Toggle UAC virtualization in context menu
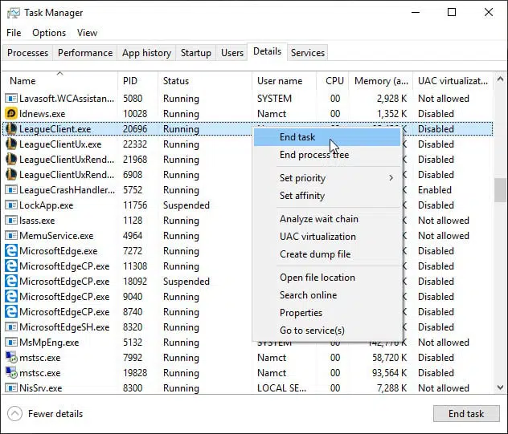This screenshot has height=434, width=508. 317,237
